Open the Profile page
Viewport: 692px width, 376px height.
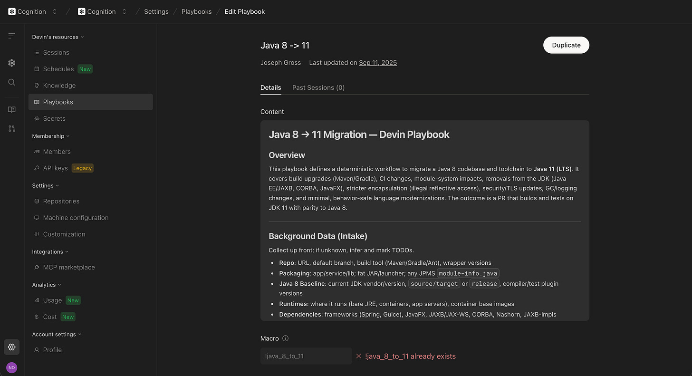pos(91,350)
